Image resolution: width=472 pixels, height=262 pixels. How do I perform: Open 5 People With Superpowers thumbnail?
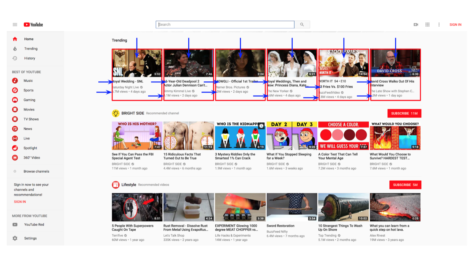(x=137, y=207)
